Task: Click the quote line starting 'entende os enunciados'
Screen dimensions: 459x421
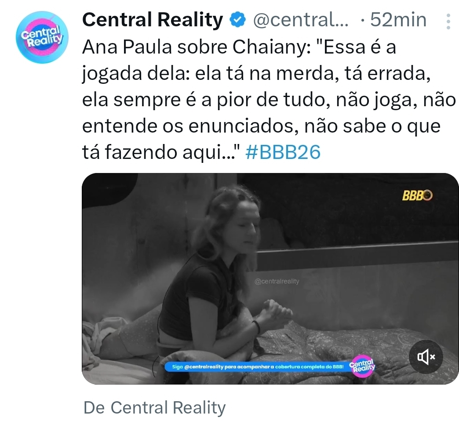Action: click(x=261, y=126)
